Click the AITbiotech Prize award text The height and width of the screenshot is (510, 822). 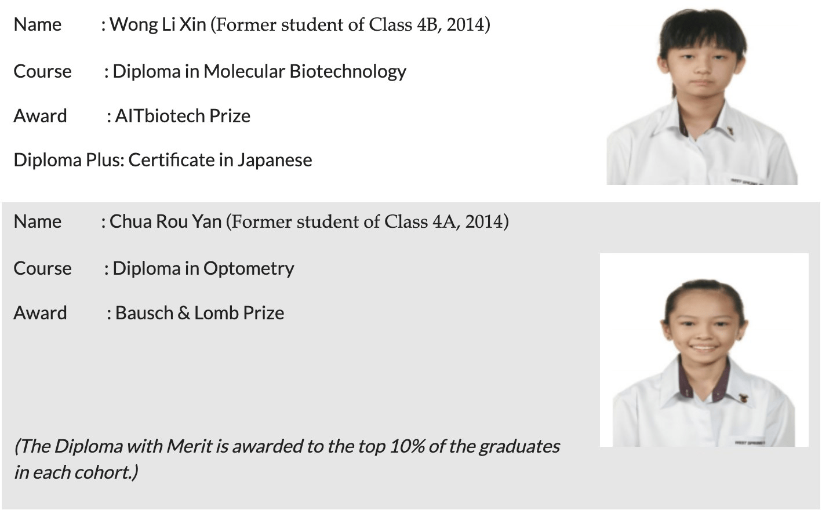click(x=183, y=116)
